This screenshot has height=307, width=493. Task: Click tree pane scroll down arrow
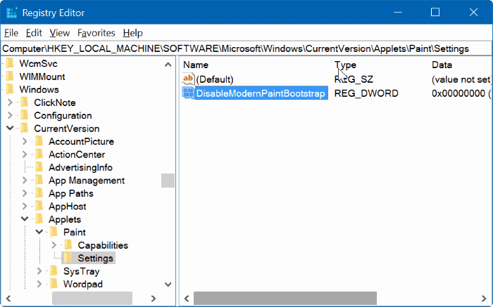click(x=168, y=284)
